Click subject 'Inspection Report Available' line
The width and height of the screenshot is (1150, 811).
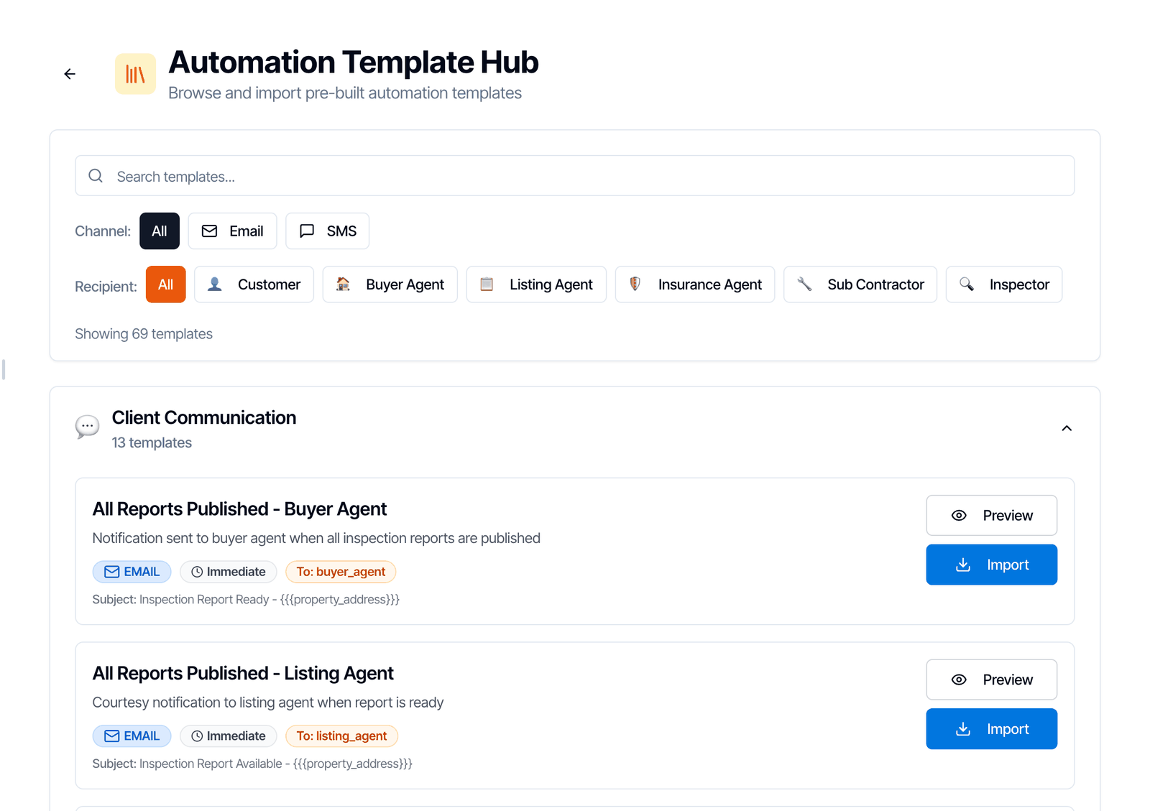[252, 764]
